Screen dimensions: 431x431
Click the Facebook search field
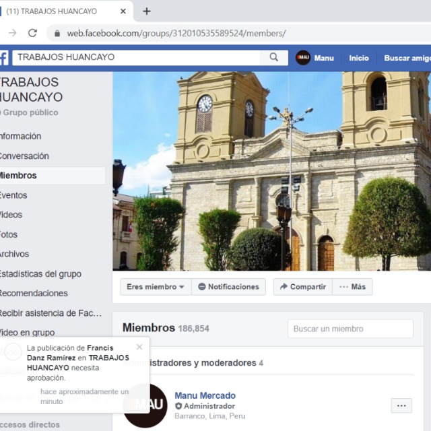(136, 57)
